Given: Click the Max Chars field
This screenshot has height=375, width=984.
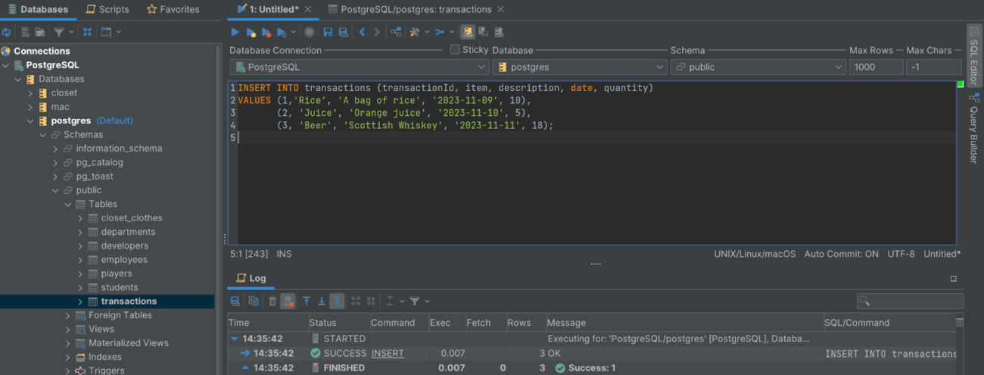Looking at the screenshot, I should point(934,67).
